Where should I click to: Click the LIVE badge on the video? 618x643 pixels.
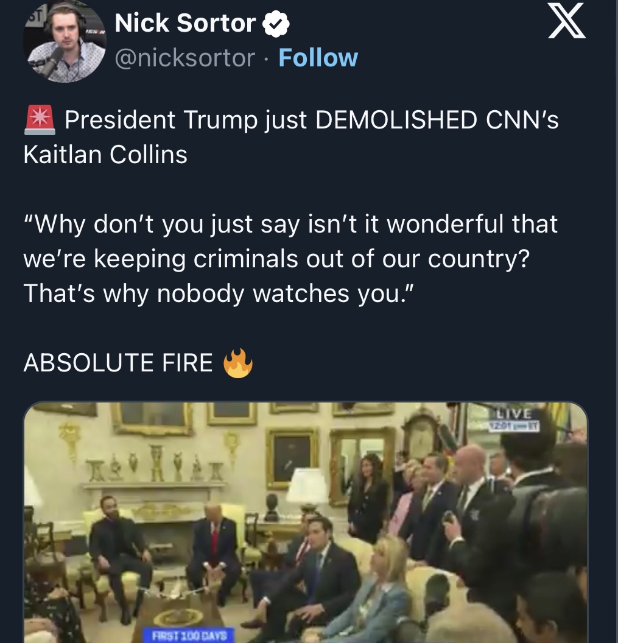[x=516, y=413]
